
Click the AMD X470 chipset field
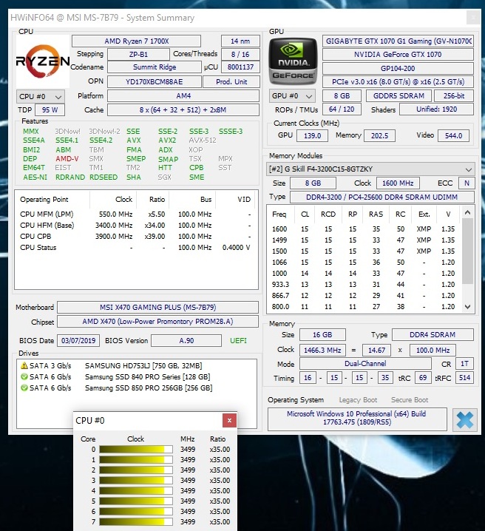pyautogui.click(x=157, y=322)
